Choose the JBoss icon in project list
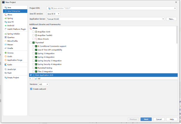 click(x=6, y=15)
